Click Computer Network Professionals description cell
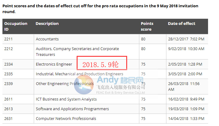219x126 pixels. click(x=66, y=119)
